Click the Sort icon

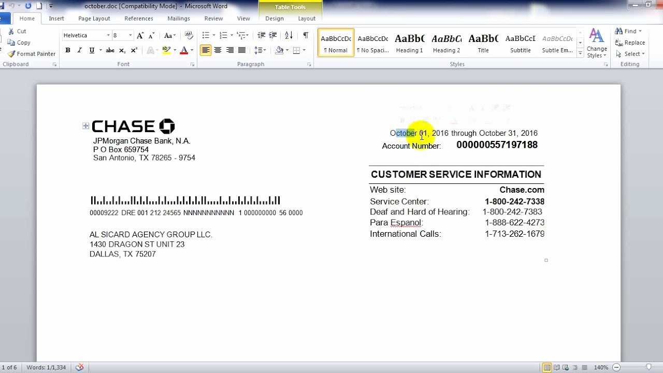289,36
